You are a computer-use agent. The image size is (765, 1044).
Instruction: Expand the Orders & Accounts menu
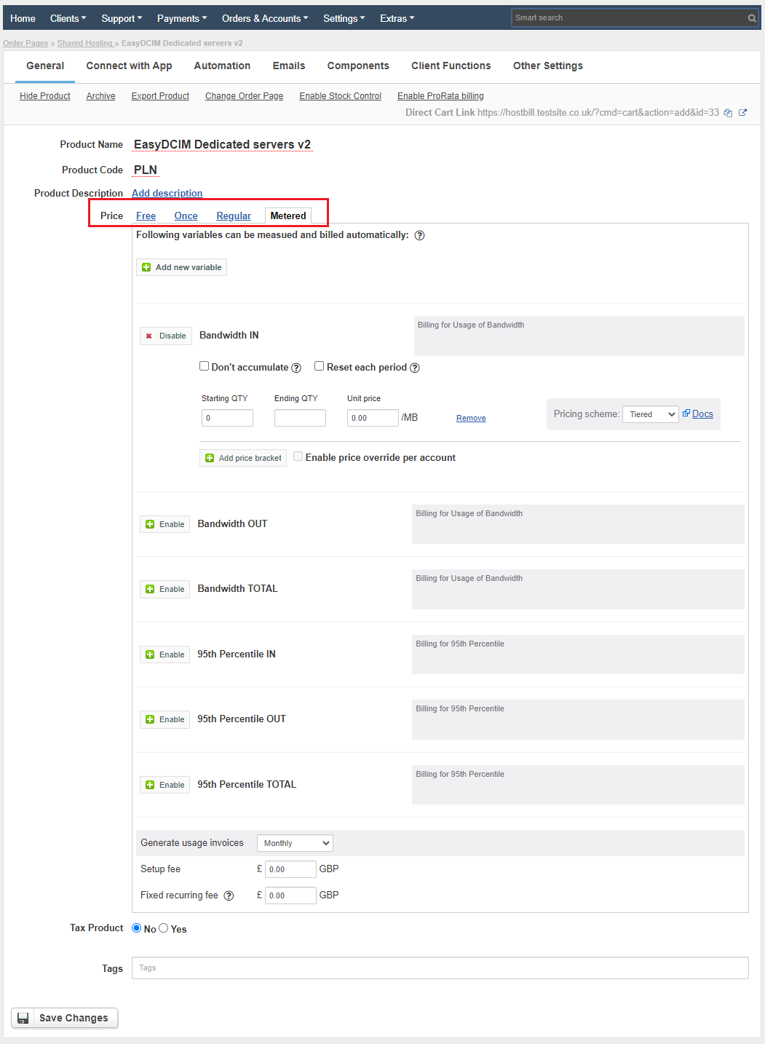pyautogui.click(x=265, y=18)
